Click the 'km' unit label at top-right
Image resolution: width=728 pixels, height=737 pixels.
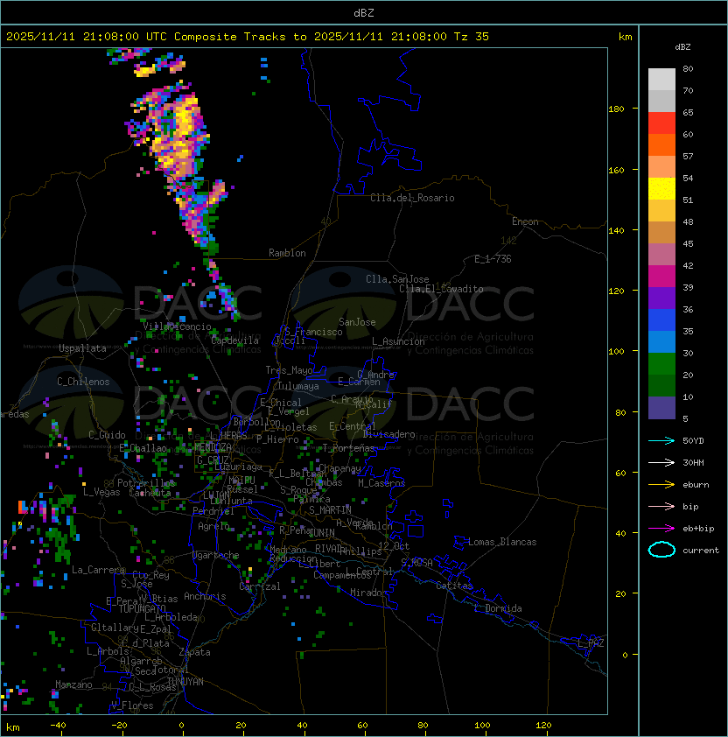pos(625,37)
